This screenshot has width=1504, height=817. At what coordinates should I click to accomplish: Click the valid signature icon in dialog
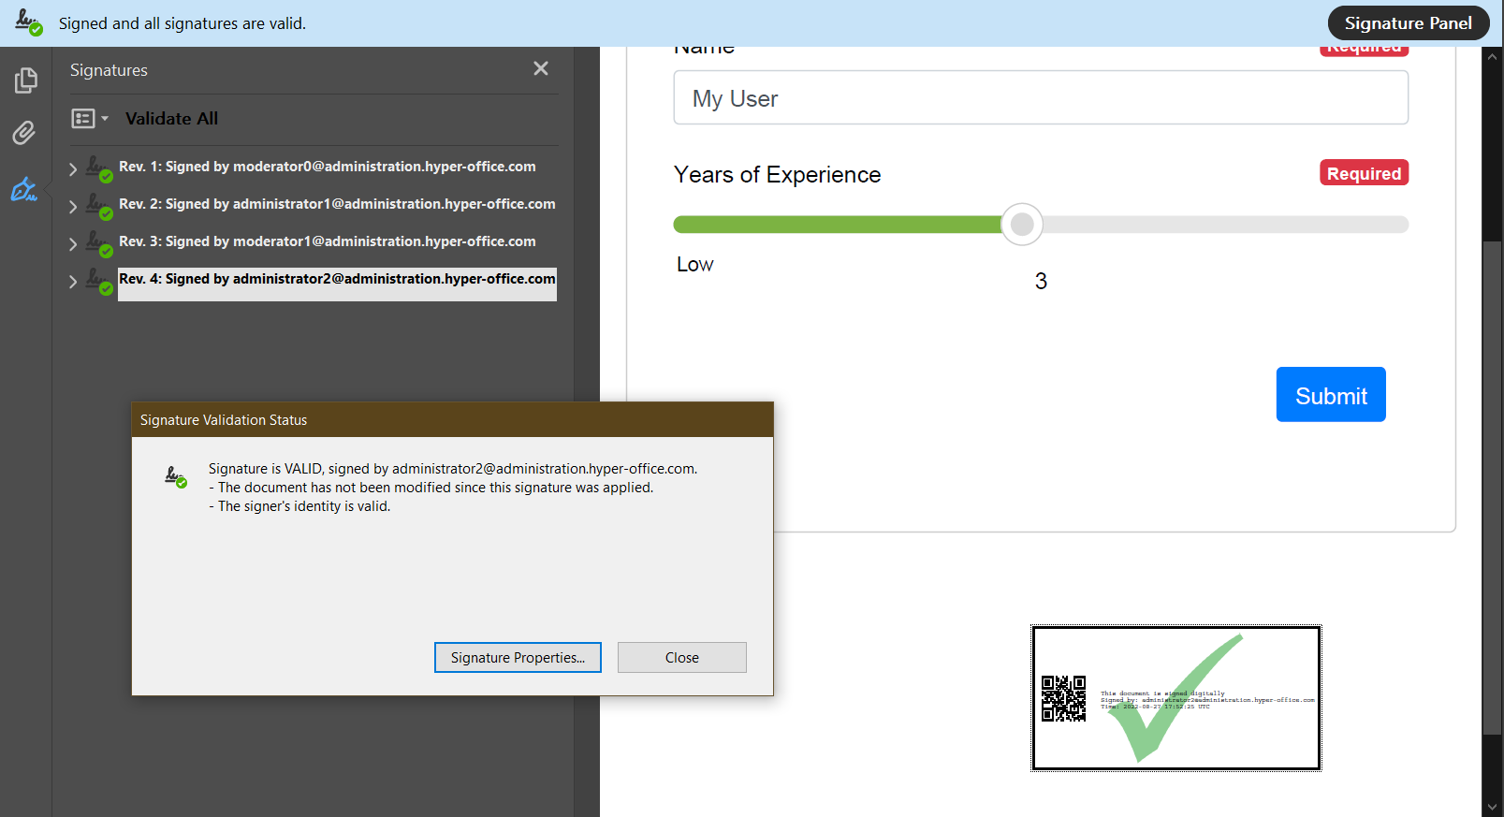click(176, 476)
